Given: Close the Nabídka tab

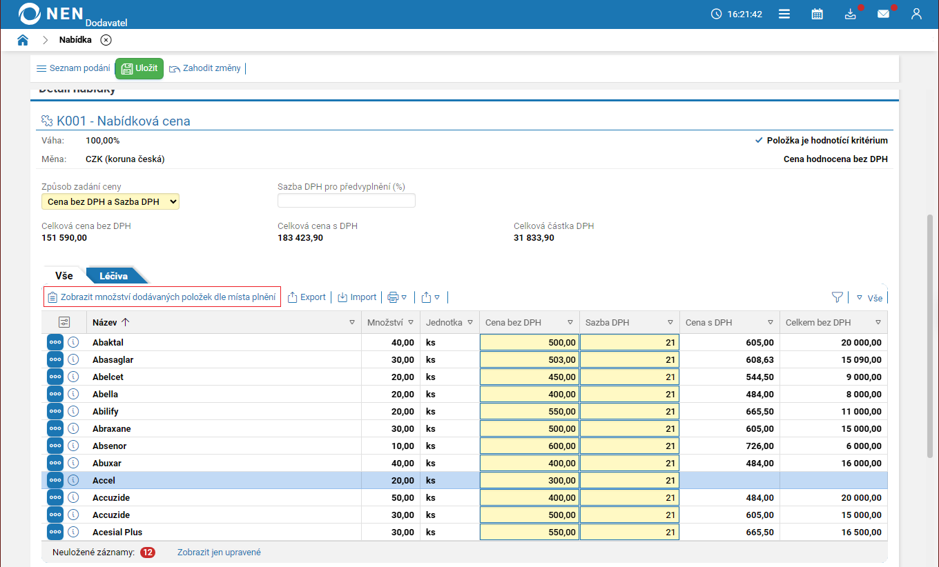Looking at the screenshot, I should 106,40.
